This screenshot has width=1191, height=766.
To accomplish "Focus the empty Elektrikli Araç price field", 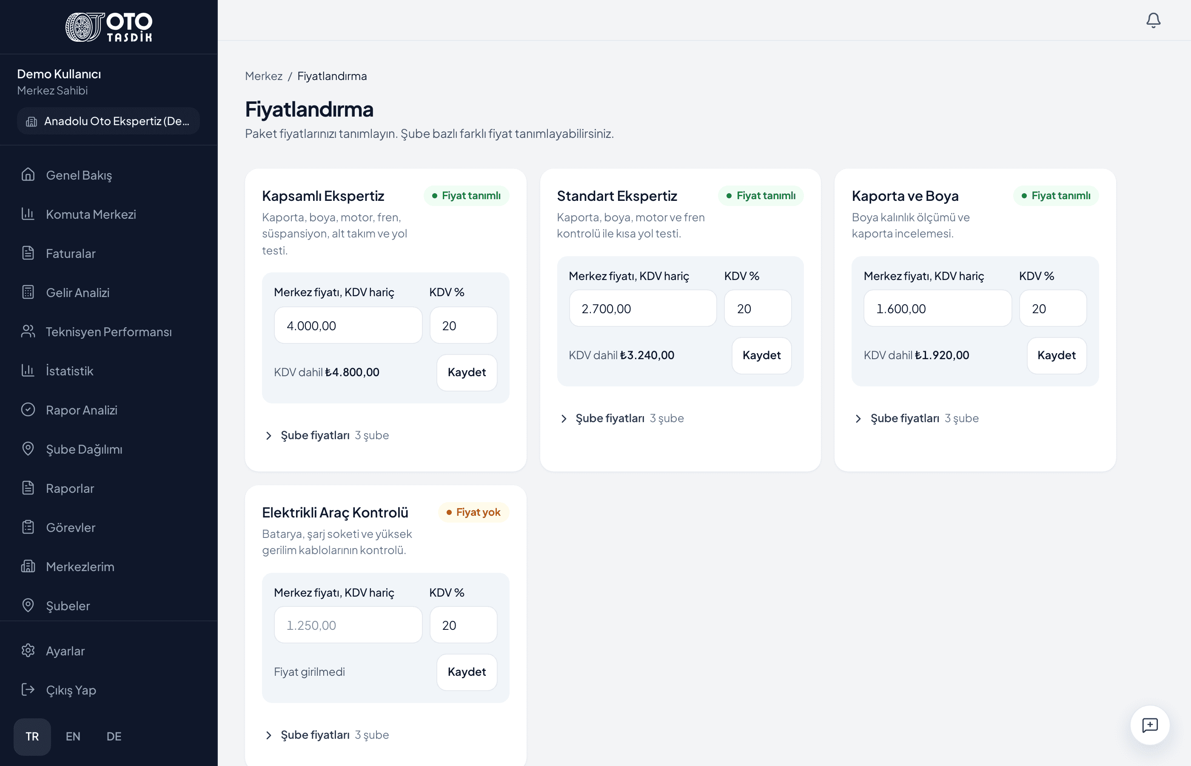I will coord(348,625).
